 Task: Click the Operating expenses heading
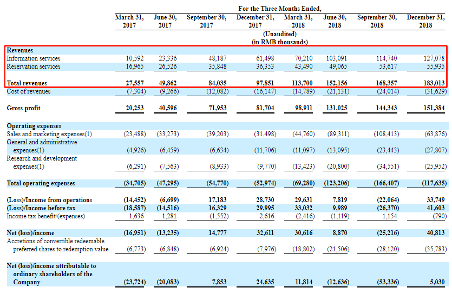coord(34,125)
